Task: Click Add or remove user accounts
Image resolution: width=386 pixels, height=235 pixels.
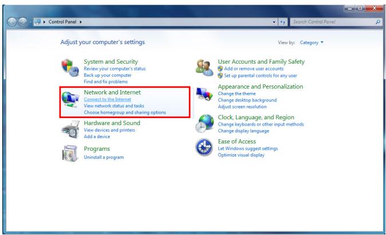Action: [x=254, y=69]
